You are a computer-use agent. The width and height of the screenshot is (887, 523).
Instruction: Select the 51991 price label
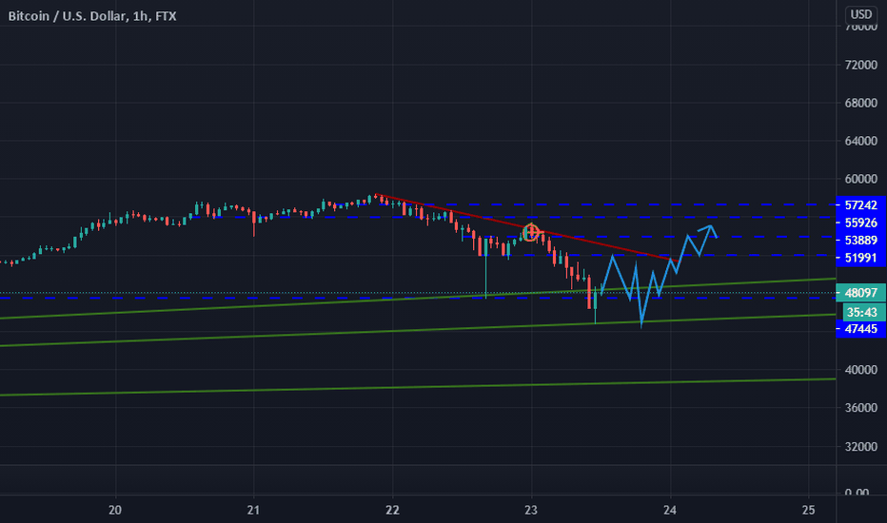pos(860,258)
